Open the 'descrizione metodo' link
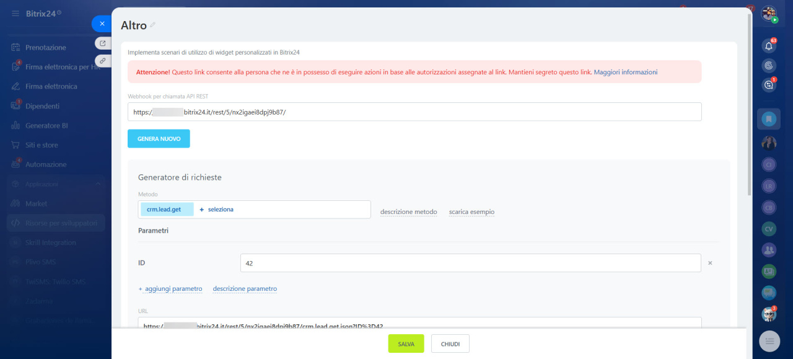This screenshot has width=793, height=359. point(408,212)
